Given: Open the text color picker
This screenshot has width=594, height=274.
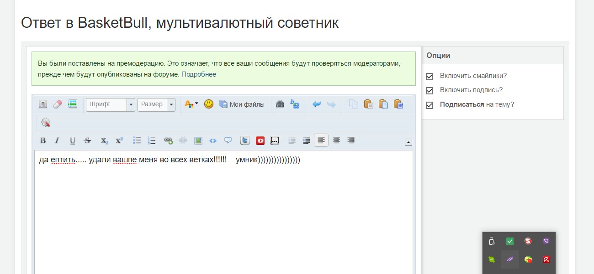Looking at the screenshot, I should 191,104.
